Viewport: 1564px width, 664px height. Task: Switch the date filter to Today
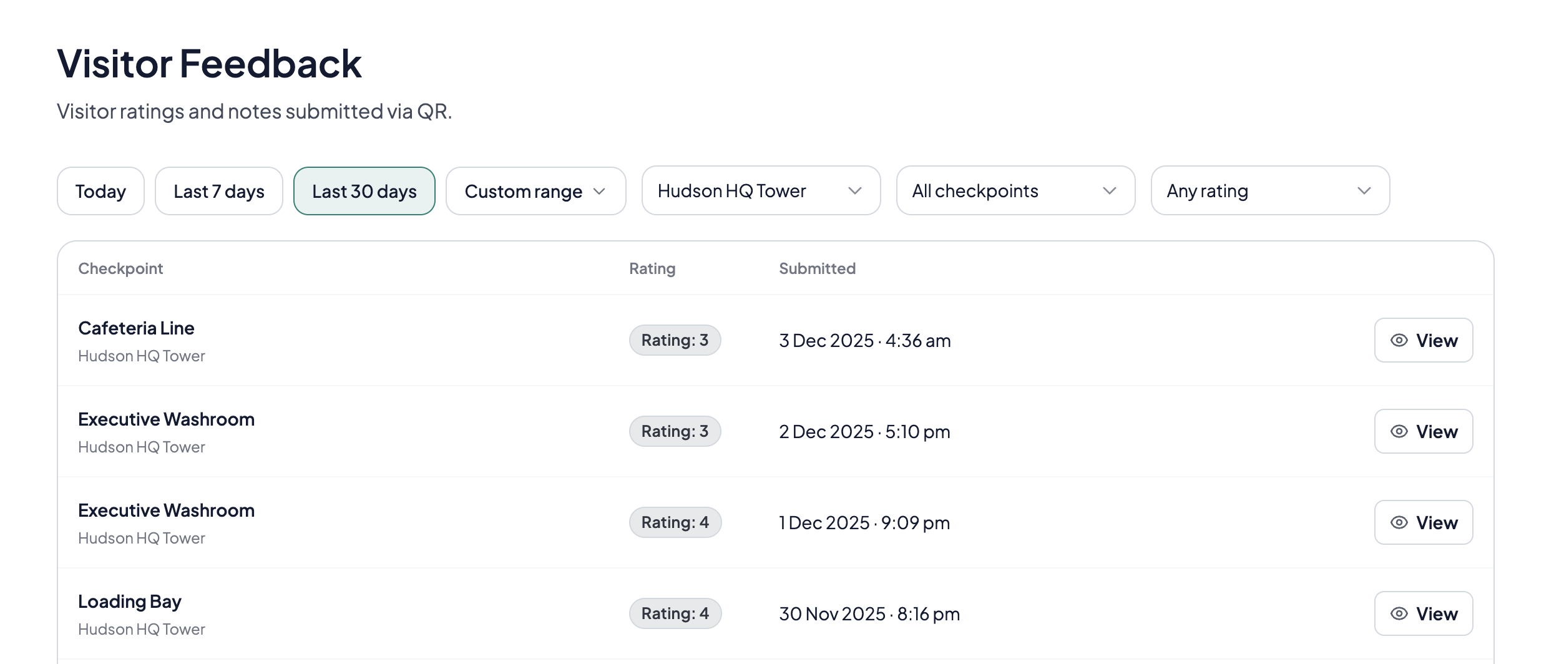(100, 191)
